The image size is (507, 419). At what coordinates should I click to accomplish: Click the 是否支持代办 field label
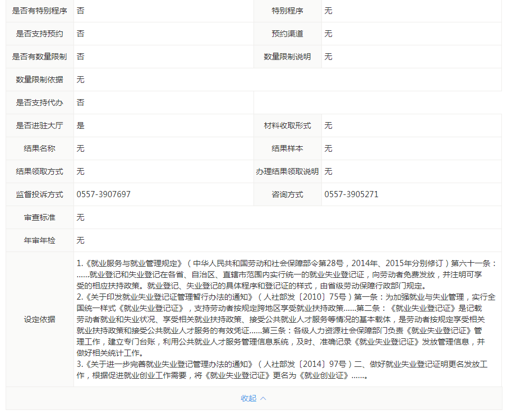[x=40, y=103]
